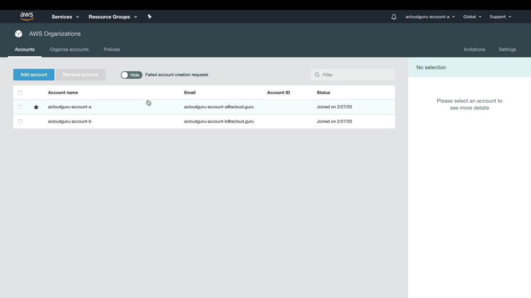Viewport: 531px width, 298px height.
Task: Expand the Resource Groups dropdown
Action: point(113,17)
